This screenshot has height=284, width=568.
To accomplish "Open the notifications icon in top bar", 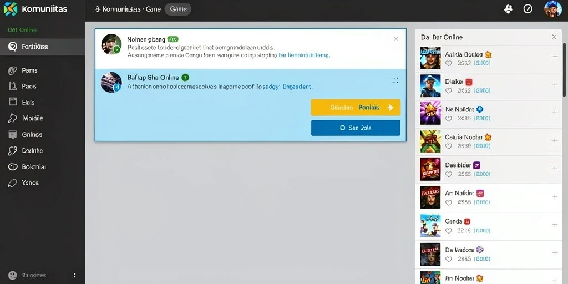I will tap(508, 9).
